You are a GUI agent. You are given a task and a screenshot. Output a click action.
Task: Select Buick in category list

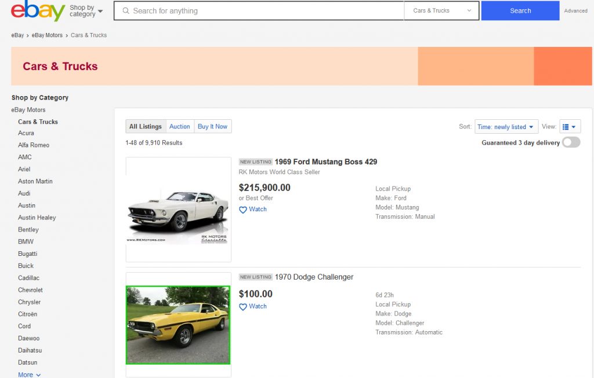tap(26, 266)
